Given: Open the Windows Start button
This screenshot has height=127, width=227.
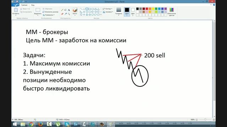Looking at the screenshot, I should point(15,124).
